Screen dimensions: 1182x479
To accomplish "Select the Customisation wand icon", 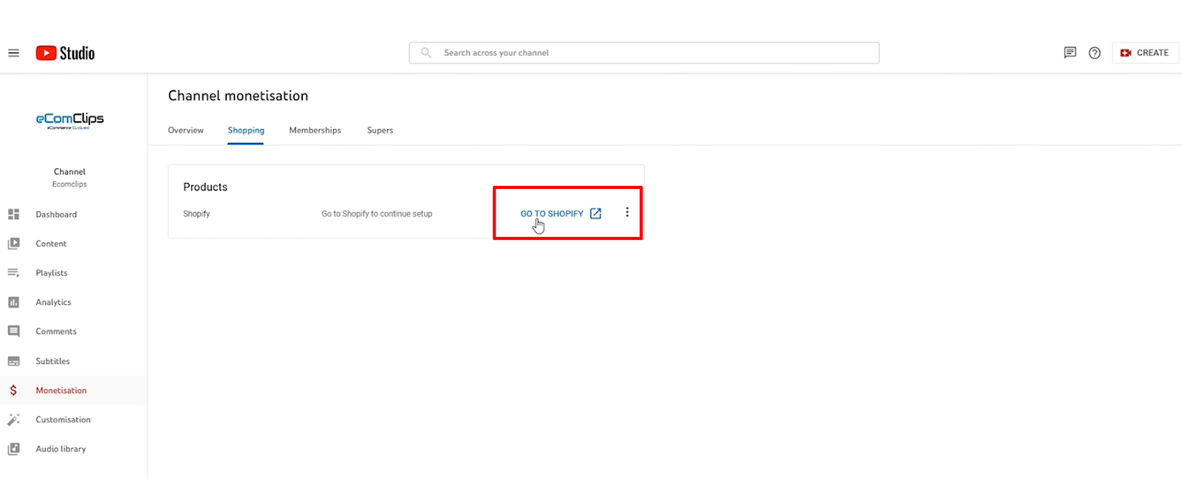I will point(13,419).
